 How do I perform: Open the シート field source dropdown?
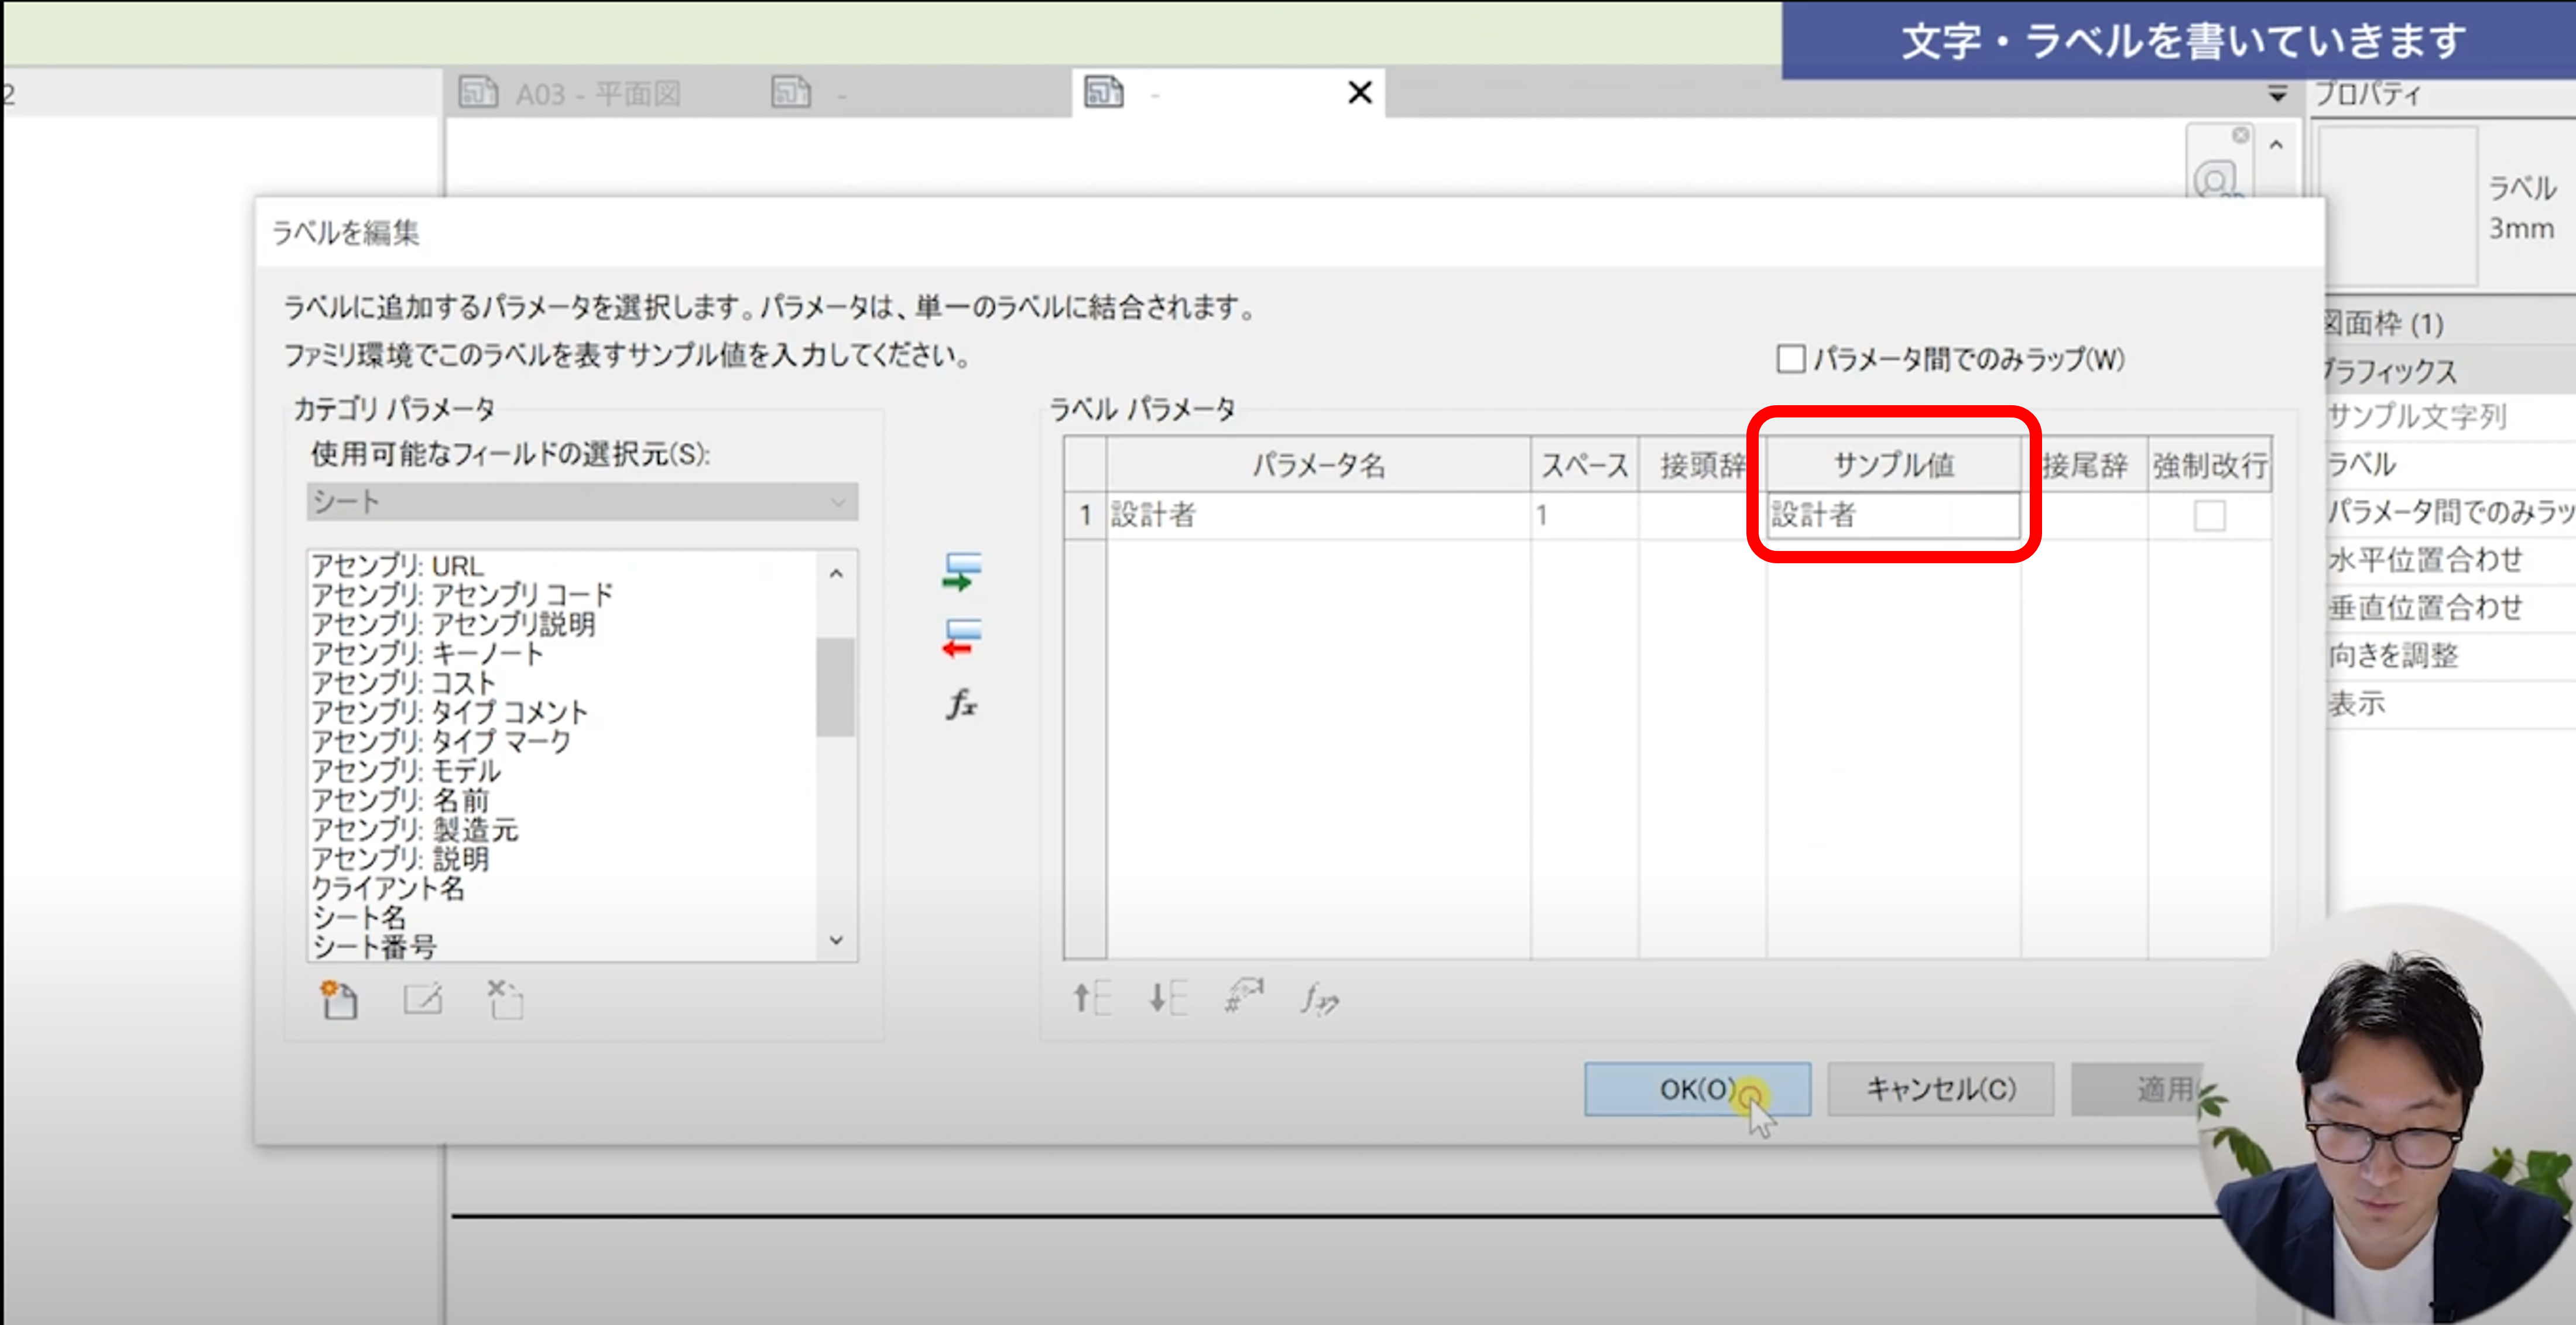582,502
